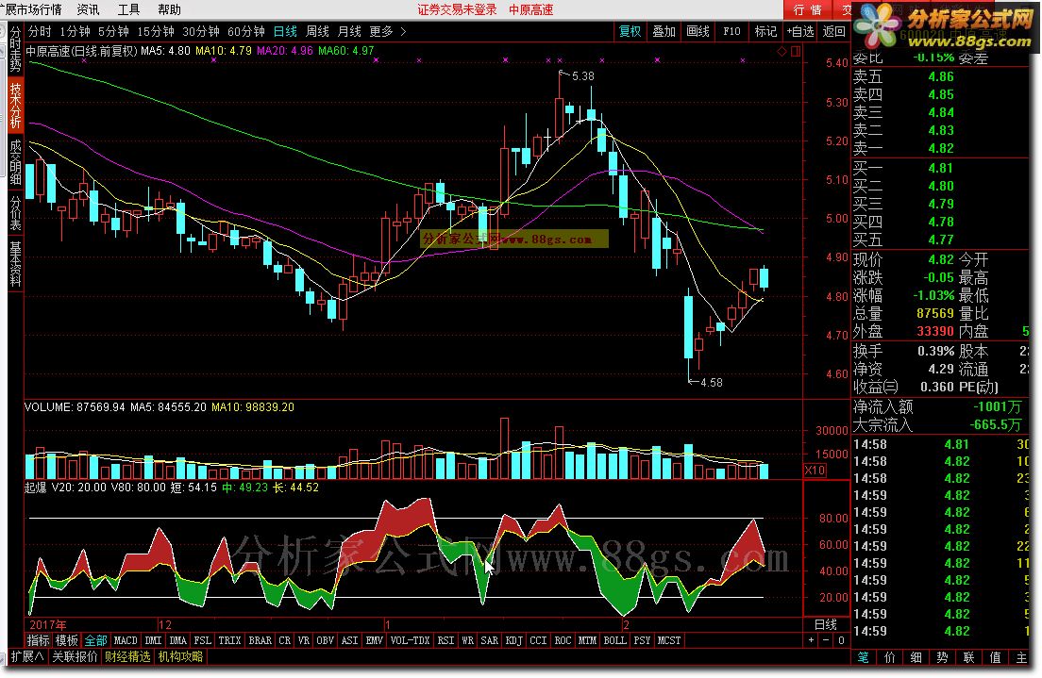This screenshot has width=1042, height=678.
Task: Zoom out the chart with the − button
Action: tap(826, 641)
